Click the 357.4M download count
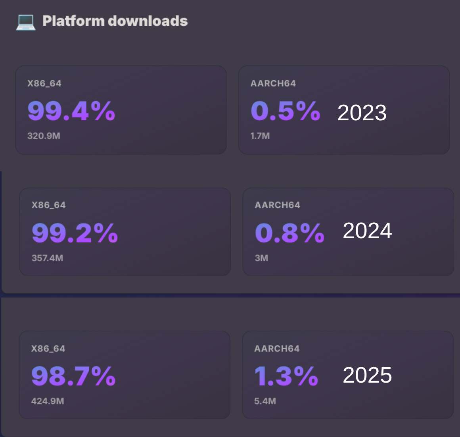This screenshot has height=437, width=460. tap(47, 258)
